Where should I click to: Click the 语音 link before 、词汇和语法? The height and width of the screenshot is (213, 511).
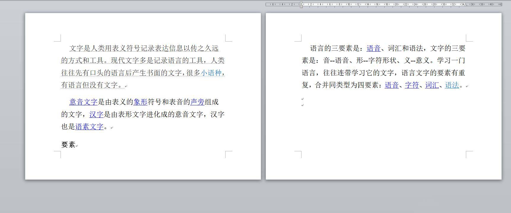click(373, 49)
